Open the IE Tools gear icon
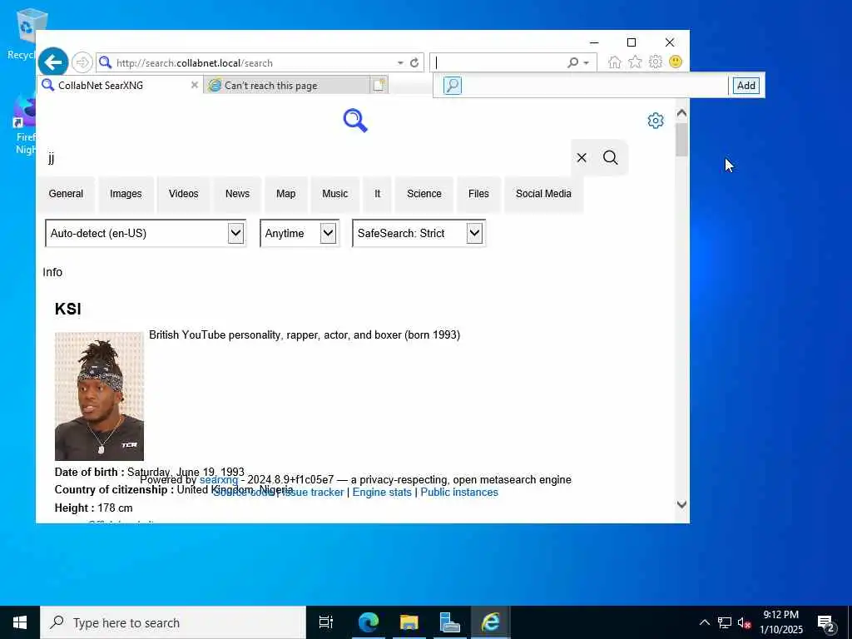This screenshot has height=639, width=852. click(x=656, y=62)
